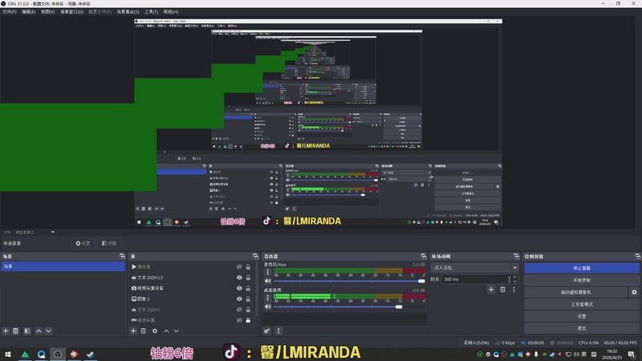Move scene down in the Scenes panel

[x=48, y=331]
